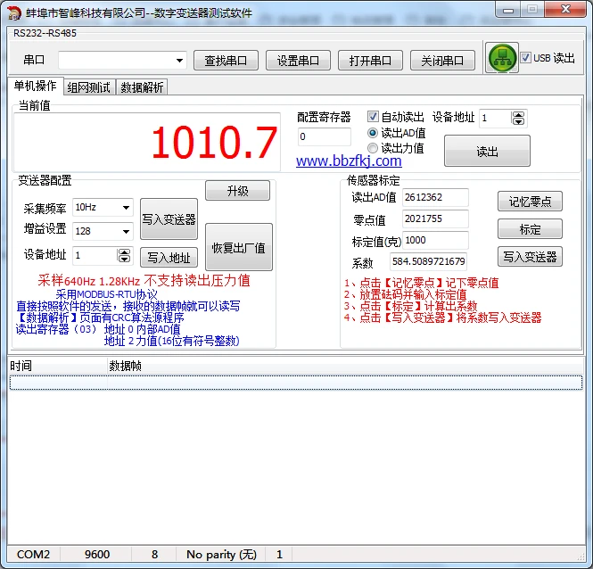Open the 数据解析 tab
Image resolution: width=593 pixels, height=569 pixels.
click(x=142, y=87)
